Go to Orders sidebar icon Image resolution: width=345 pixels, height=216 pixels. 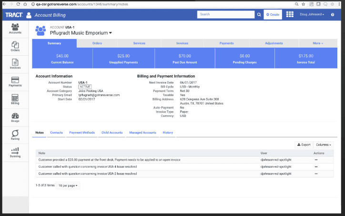pyautogui.click(x=15, y=46)
